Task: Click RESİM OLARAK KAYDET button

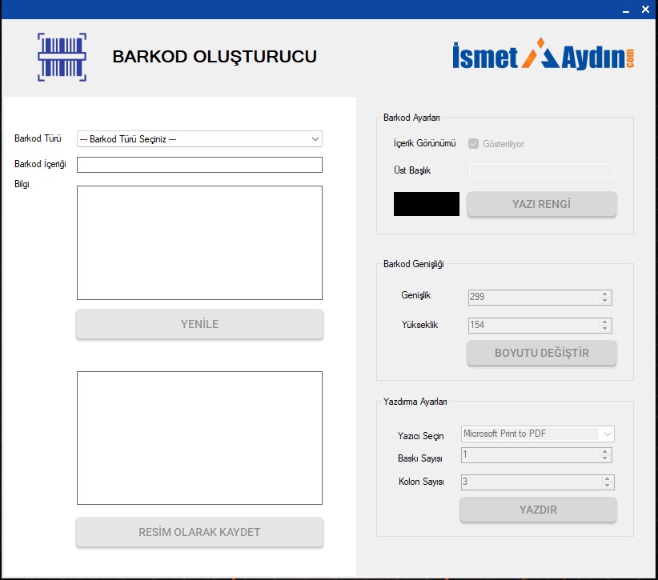Action: (x=199, y=532)
